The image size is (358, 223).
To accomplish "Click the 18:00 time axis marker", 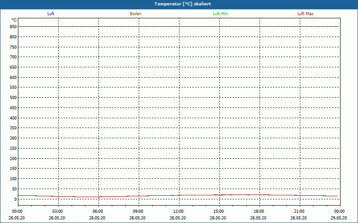I will tap(259, 211).
